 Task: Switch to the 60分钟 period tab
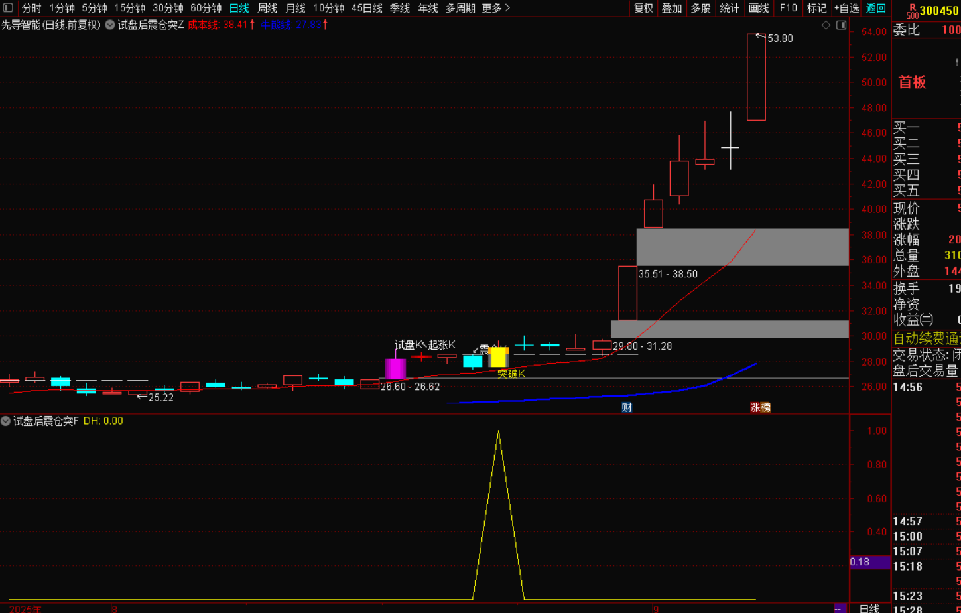(x=206, y=9)
